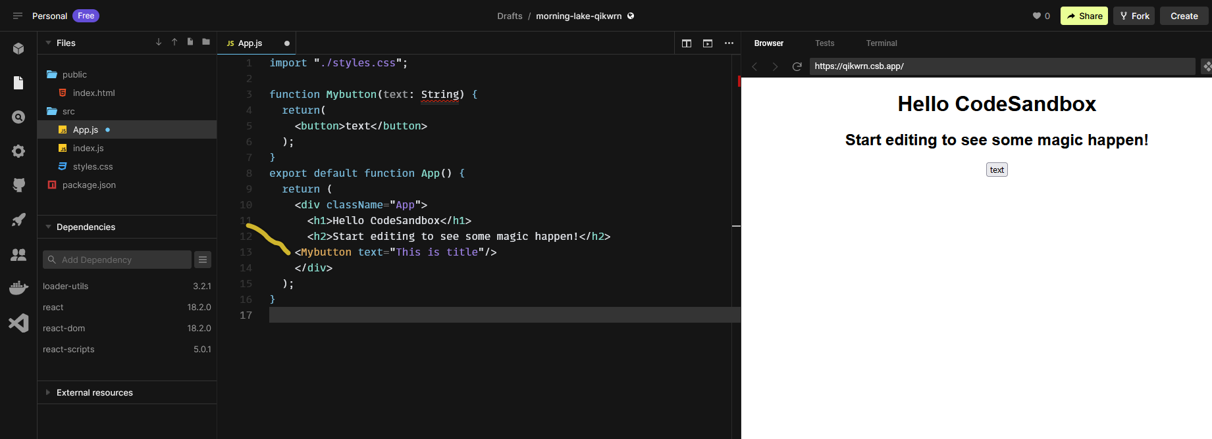This screenshot has height=439, width=1212.
Task: Open the hamburger menu next to Personal
Action: (18, 16)
